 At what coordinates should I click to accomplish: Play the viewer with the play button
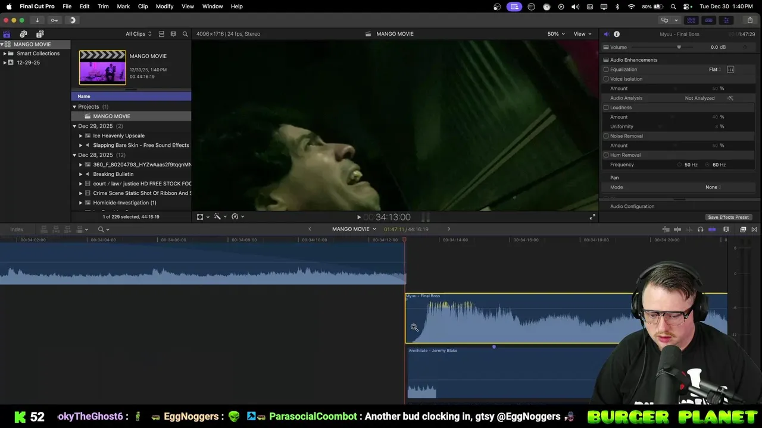[358, 217]
